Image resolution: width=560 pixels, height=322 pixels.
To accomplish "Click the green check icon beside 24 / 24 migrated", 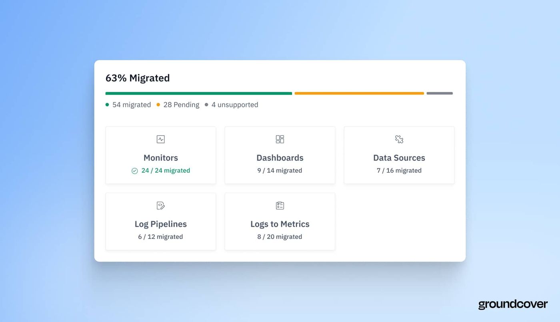I will pyautogui.click(x=135, y=171).
